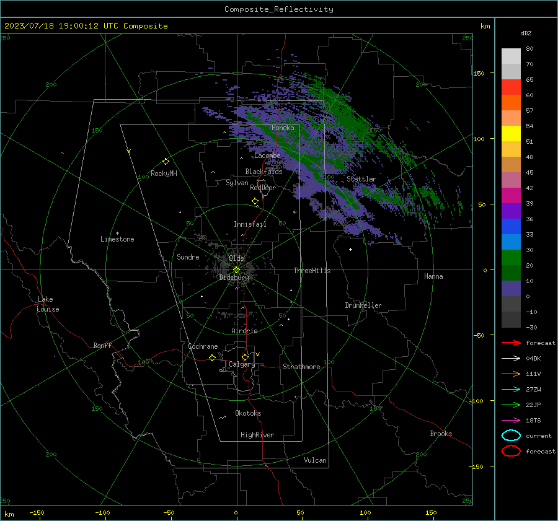Click the green 22JP arrow icon
The height and width of the screenshot is (521, 558).
pos(511,405)
